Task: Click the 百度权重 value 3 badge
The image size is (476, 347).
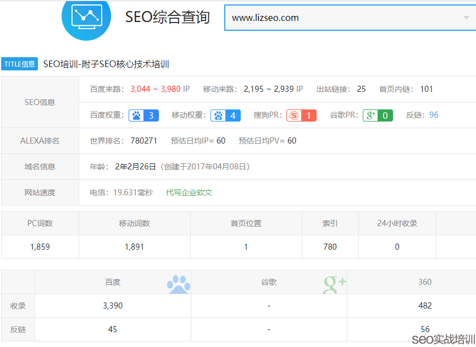Action: click(x=151, y=115)
